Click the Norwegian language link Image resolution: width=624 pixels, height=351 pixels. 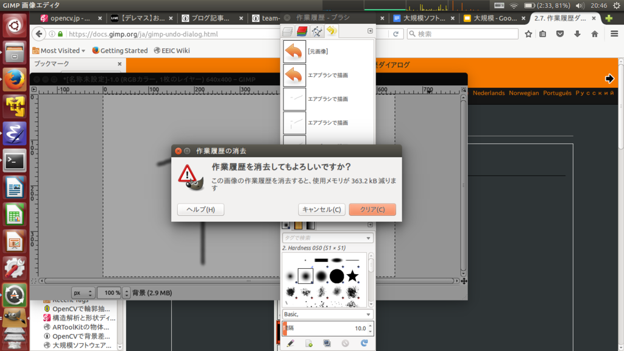point(523,93)
